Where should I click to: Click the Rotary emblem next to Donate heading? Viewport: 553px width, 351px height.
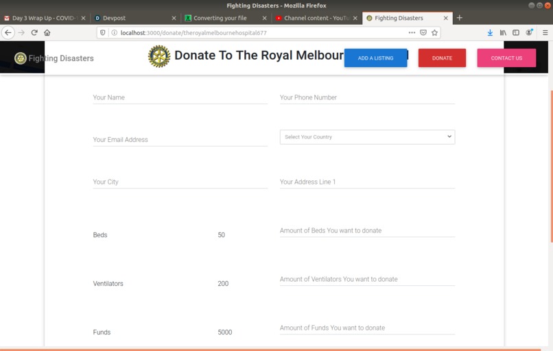pos(159,56)
